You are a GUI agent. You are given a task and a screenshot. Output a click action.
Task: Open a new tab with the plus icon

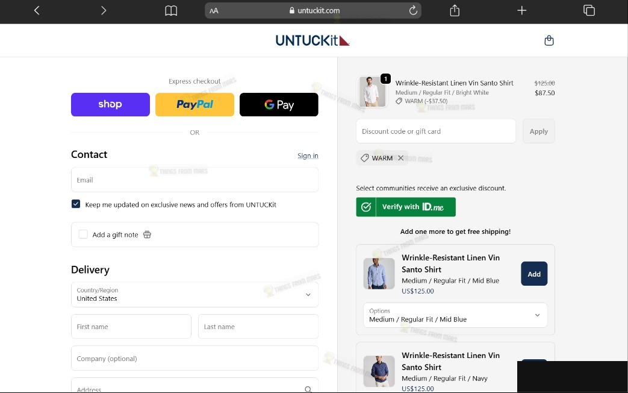(x=521, y=10)
